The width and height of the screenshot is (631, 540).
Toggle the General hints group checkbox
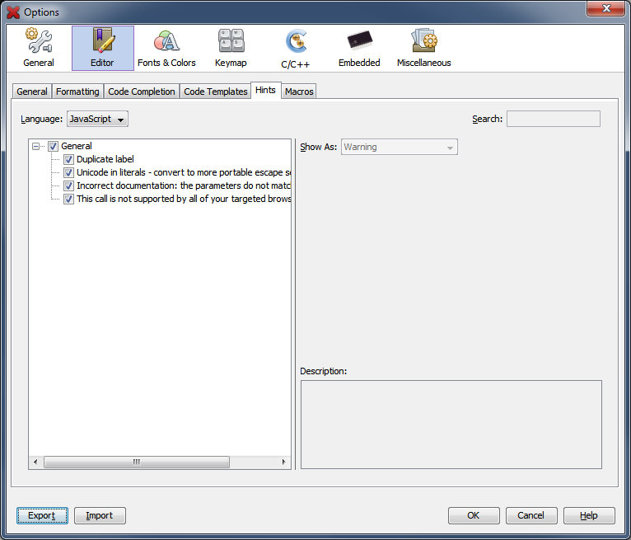coord(53,146)
